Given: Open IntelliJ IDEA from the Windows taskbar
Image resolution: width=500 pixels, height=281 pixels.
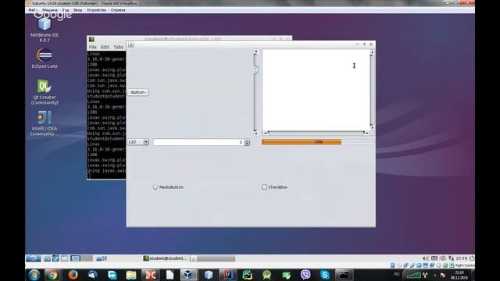Looking at the screenshot, I should click(x=227, y=275).
